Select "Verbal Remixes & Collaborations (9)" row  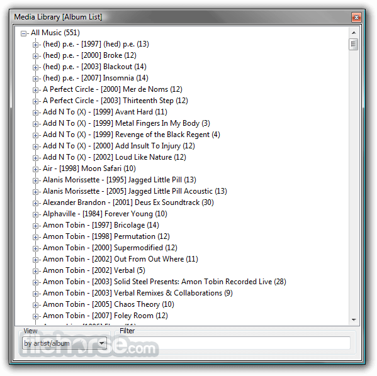tap(138, 293)
